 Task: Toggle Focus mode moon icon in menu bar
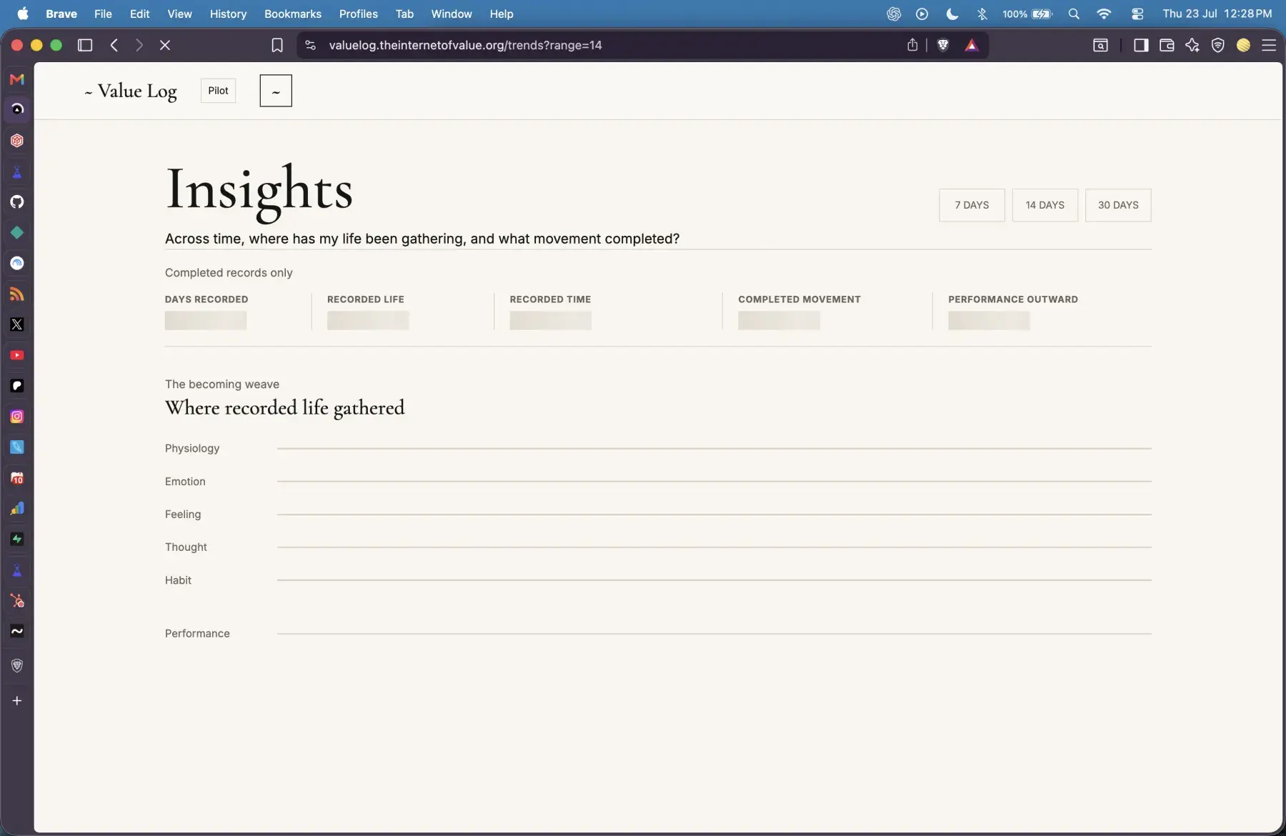tap(952, 14)
